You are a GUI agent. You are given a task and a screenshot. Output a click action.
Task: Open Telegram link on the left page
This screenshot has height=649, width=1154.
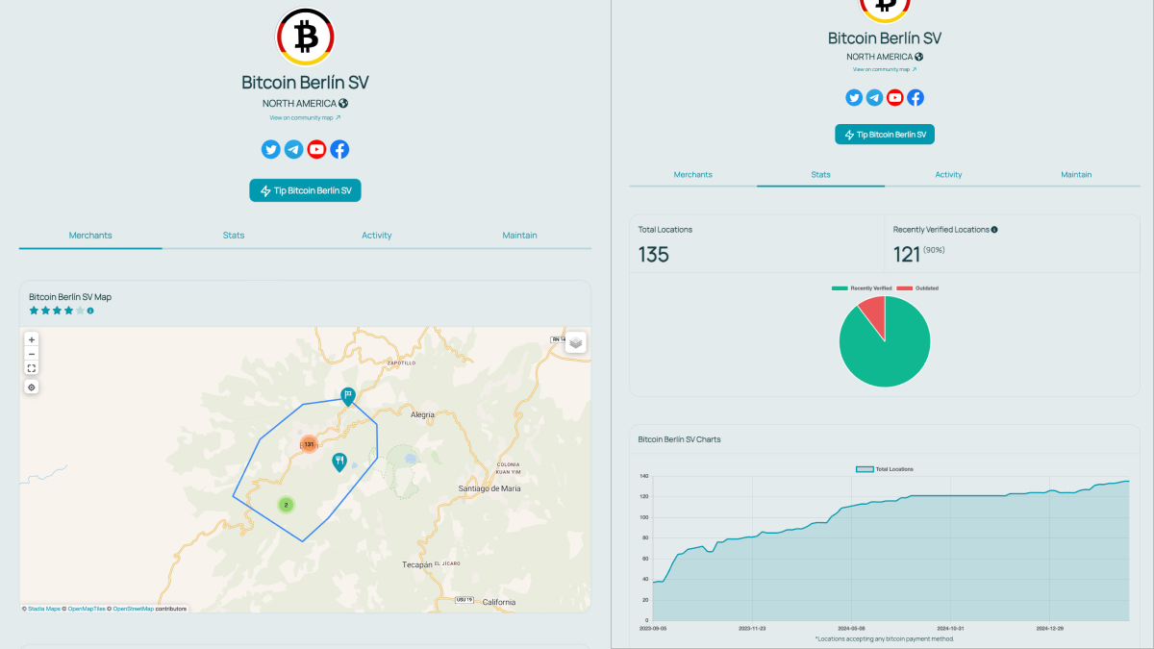point(293,149)
